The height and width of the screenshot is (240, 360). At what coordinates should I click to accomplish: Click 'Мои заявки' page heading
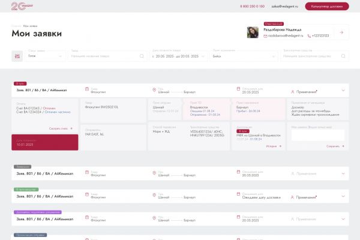click(x=37, y=34)
